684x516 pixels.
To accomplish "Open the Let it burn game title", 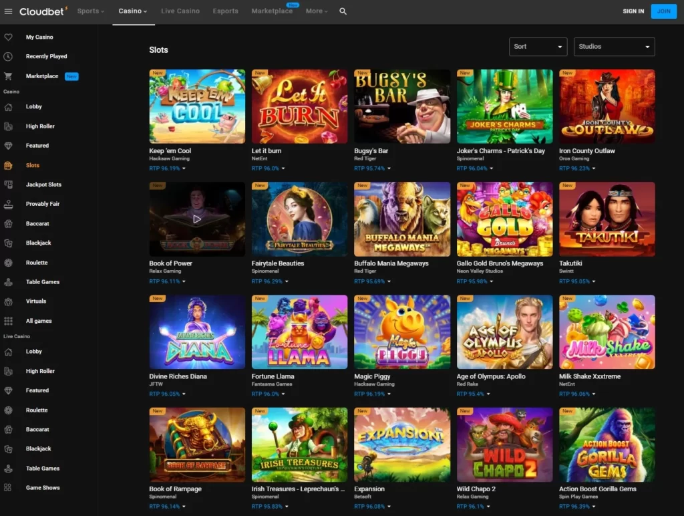I will 267,150.
